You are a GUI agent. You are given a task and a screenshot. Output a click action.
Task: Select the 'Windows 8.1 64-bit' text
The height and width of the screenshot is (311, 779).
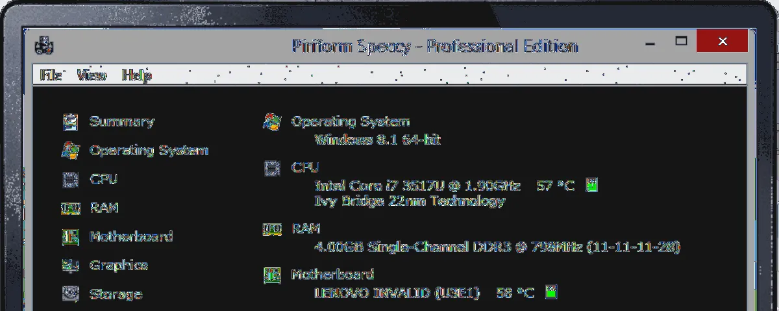pyautogui.click(x=378, y=140)
